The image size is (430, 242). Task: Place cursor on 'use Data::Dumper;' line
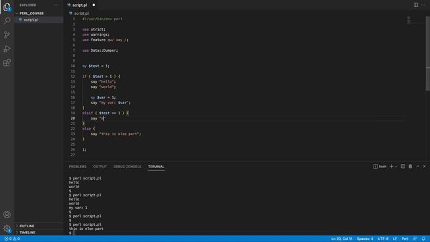point(100,50)
